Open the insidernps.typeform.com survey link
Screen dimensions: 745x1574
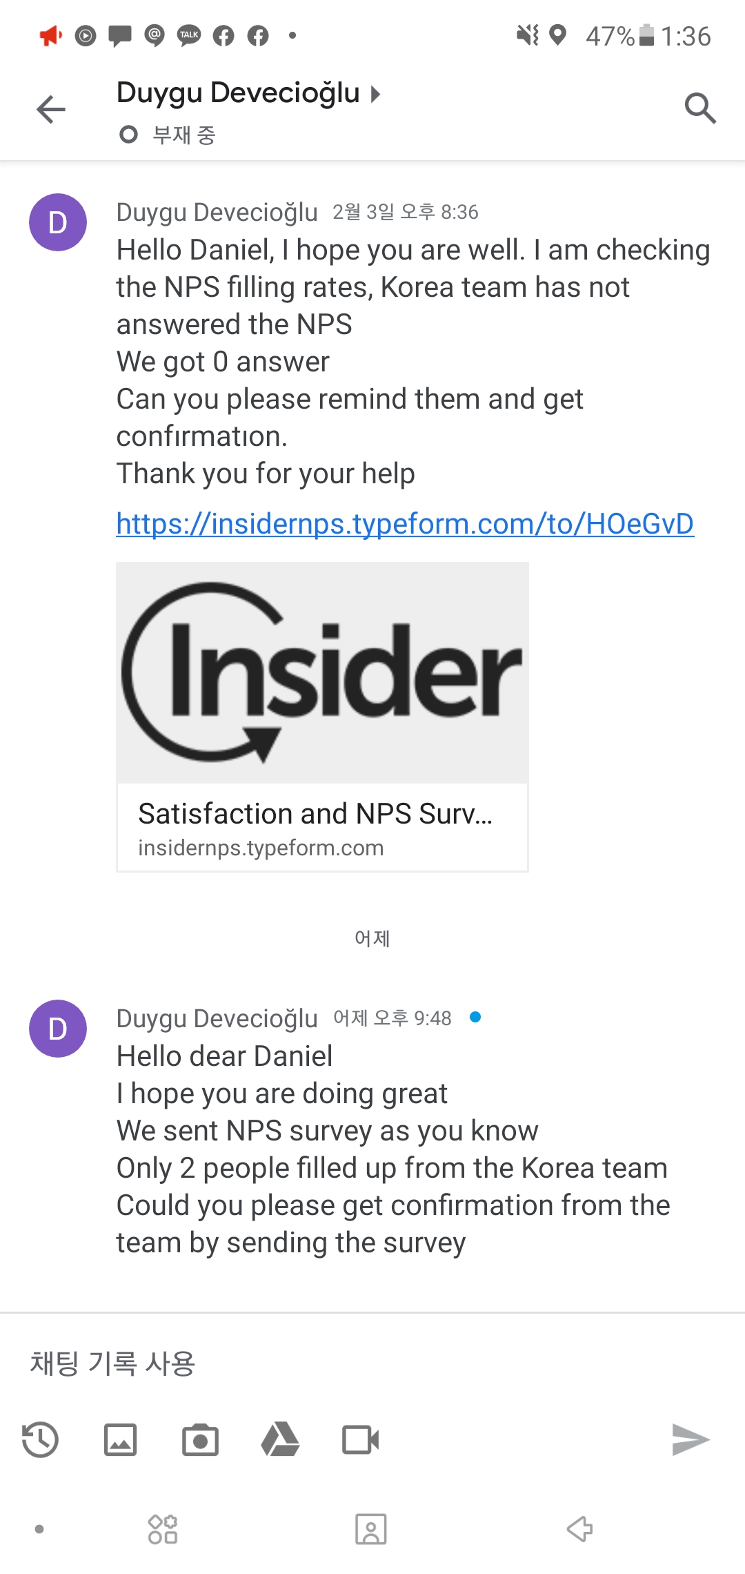(405, 524)
